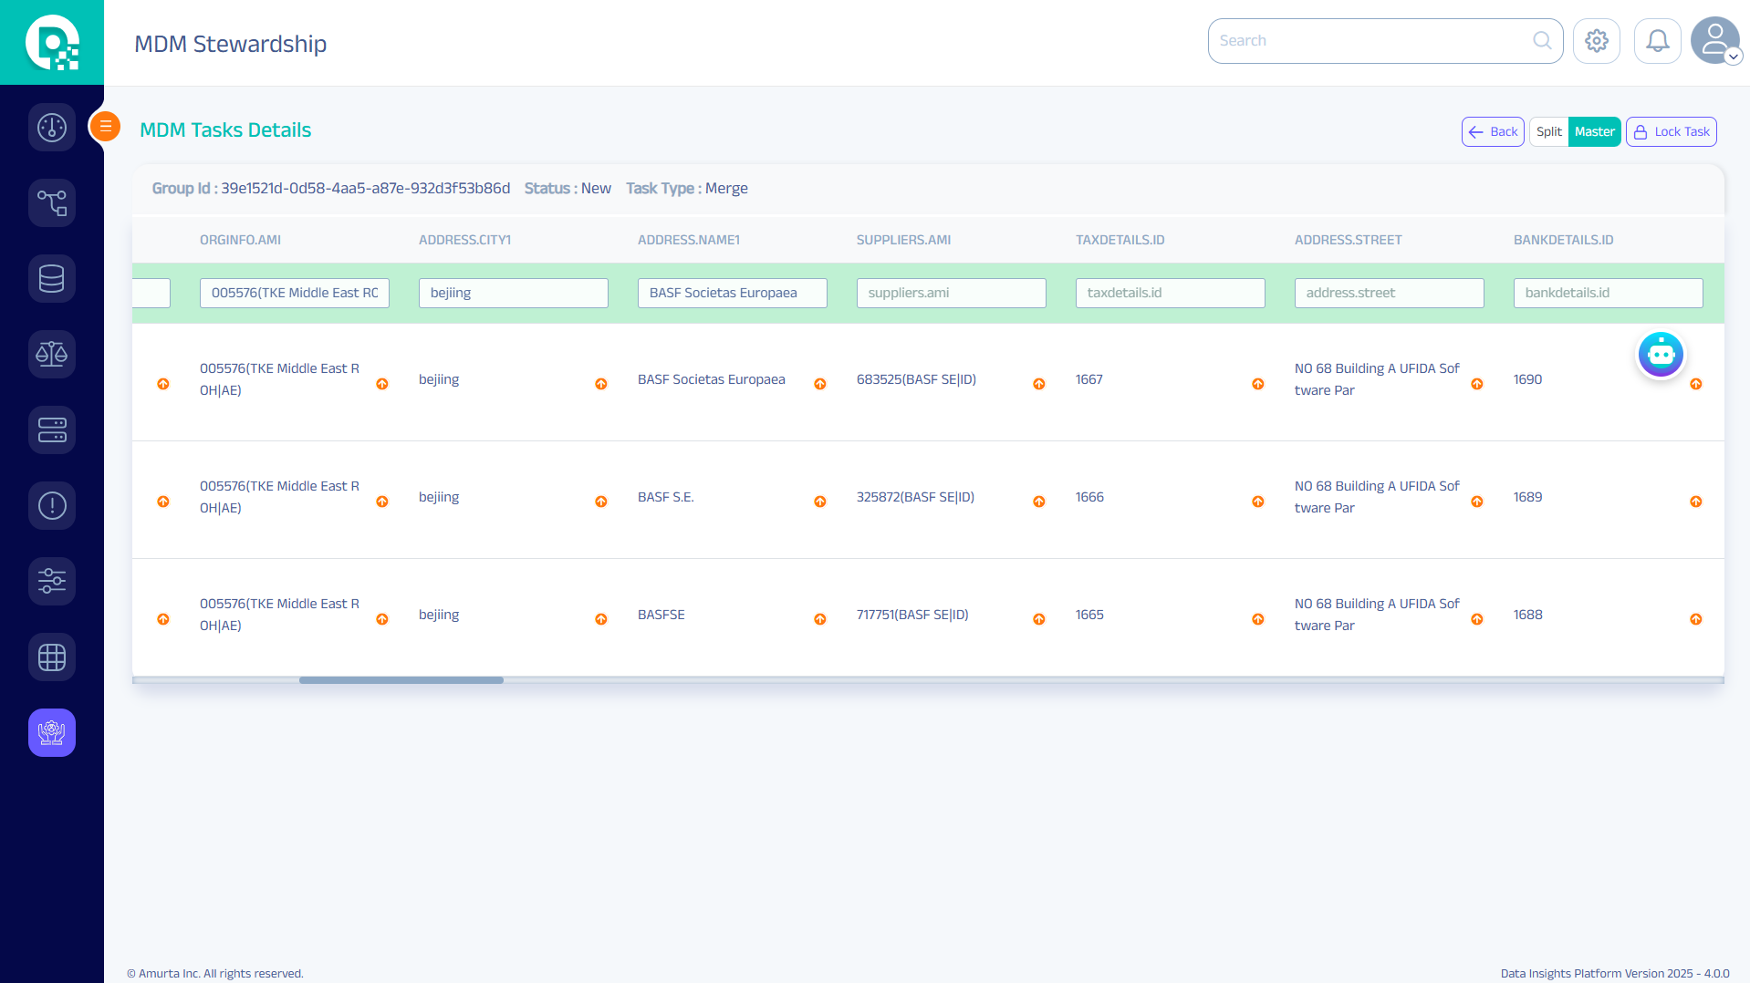The height and width of the screenshot is (983, 1750).
Task: Open the balance scales icon in sidebar
Action: pos(52,354)
